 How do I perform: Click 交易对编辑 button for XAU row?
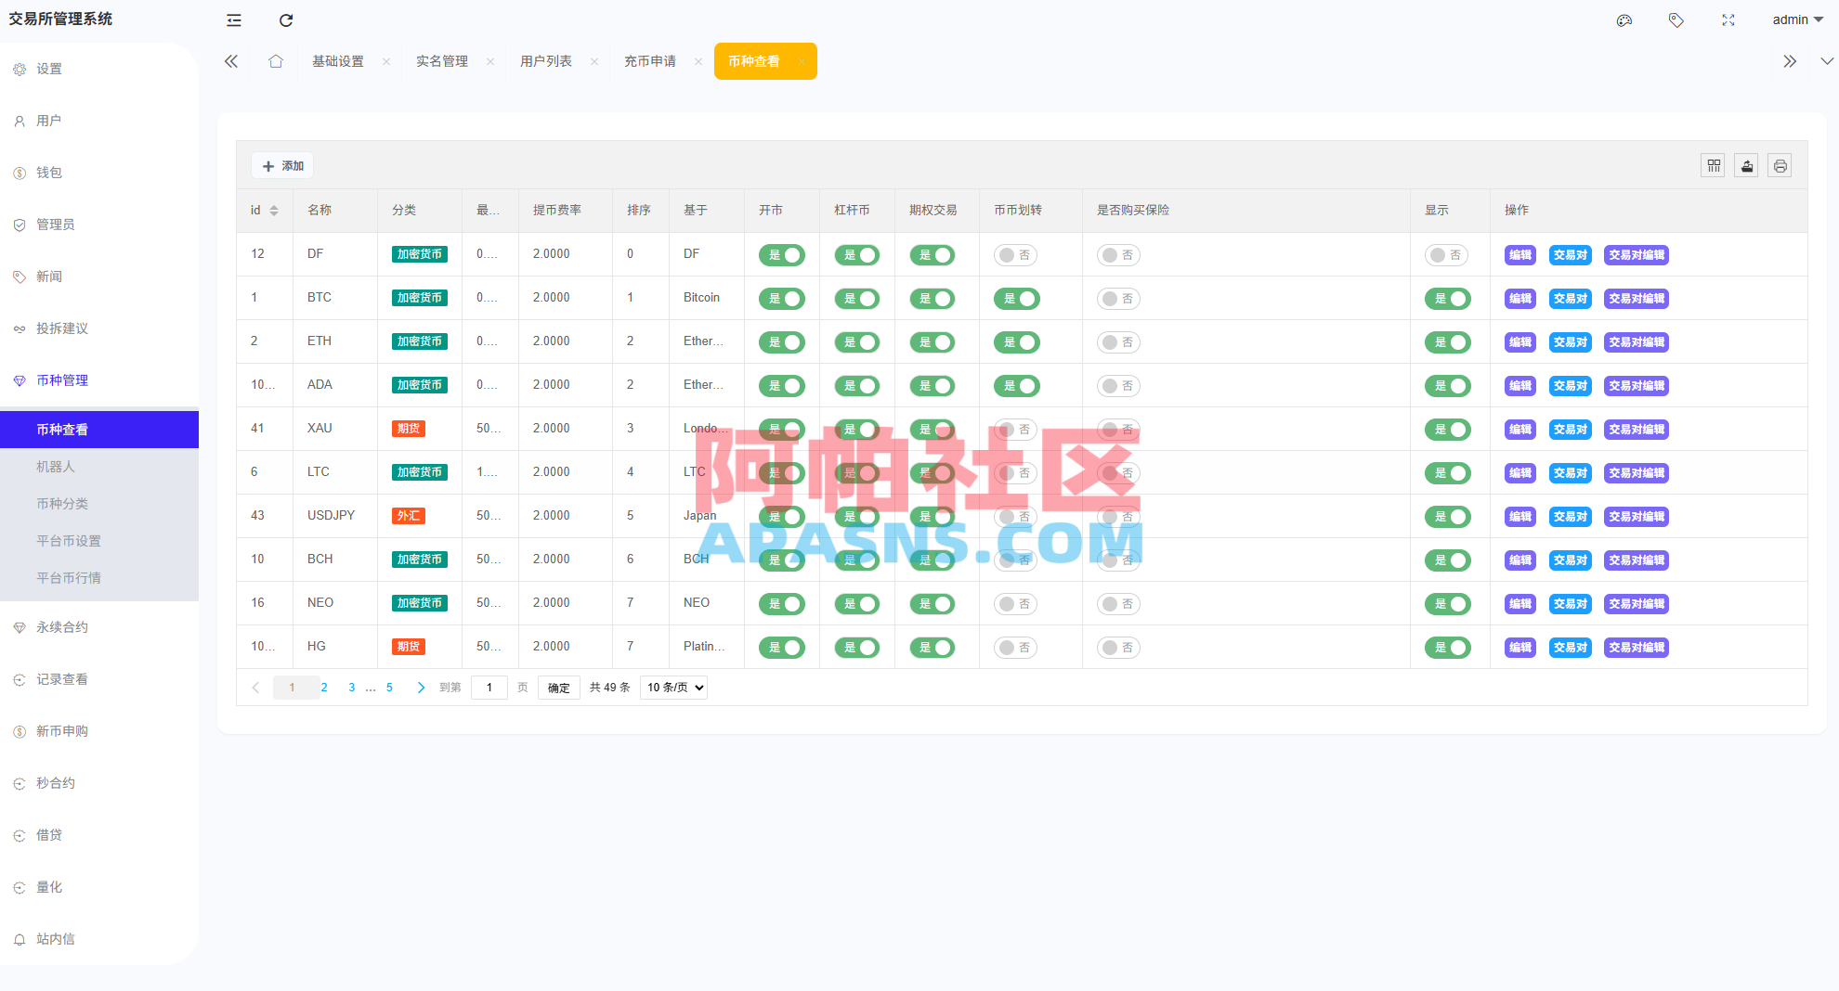click(1636, 430)
